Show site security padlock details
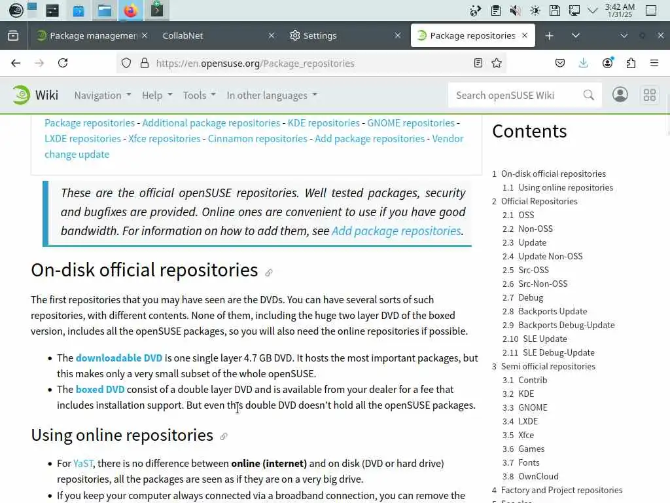 pos(145,64)
